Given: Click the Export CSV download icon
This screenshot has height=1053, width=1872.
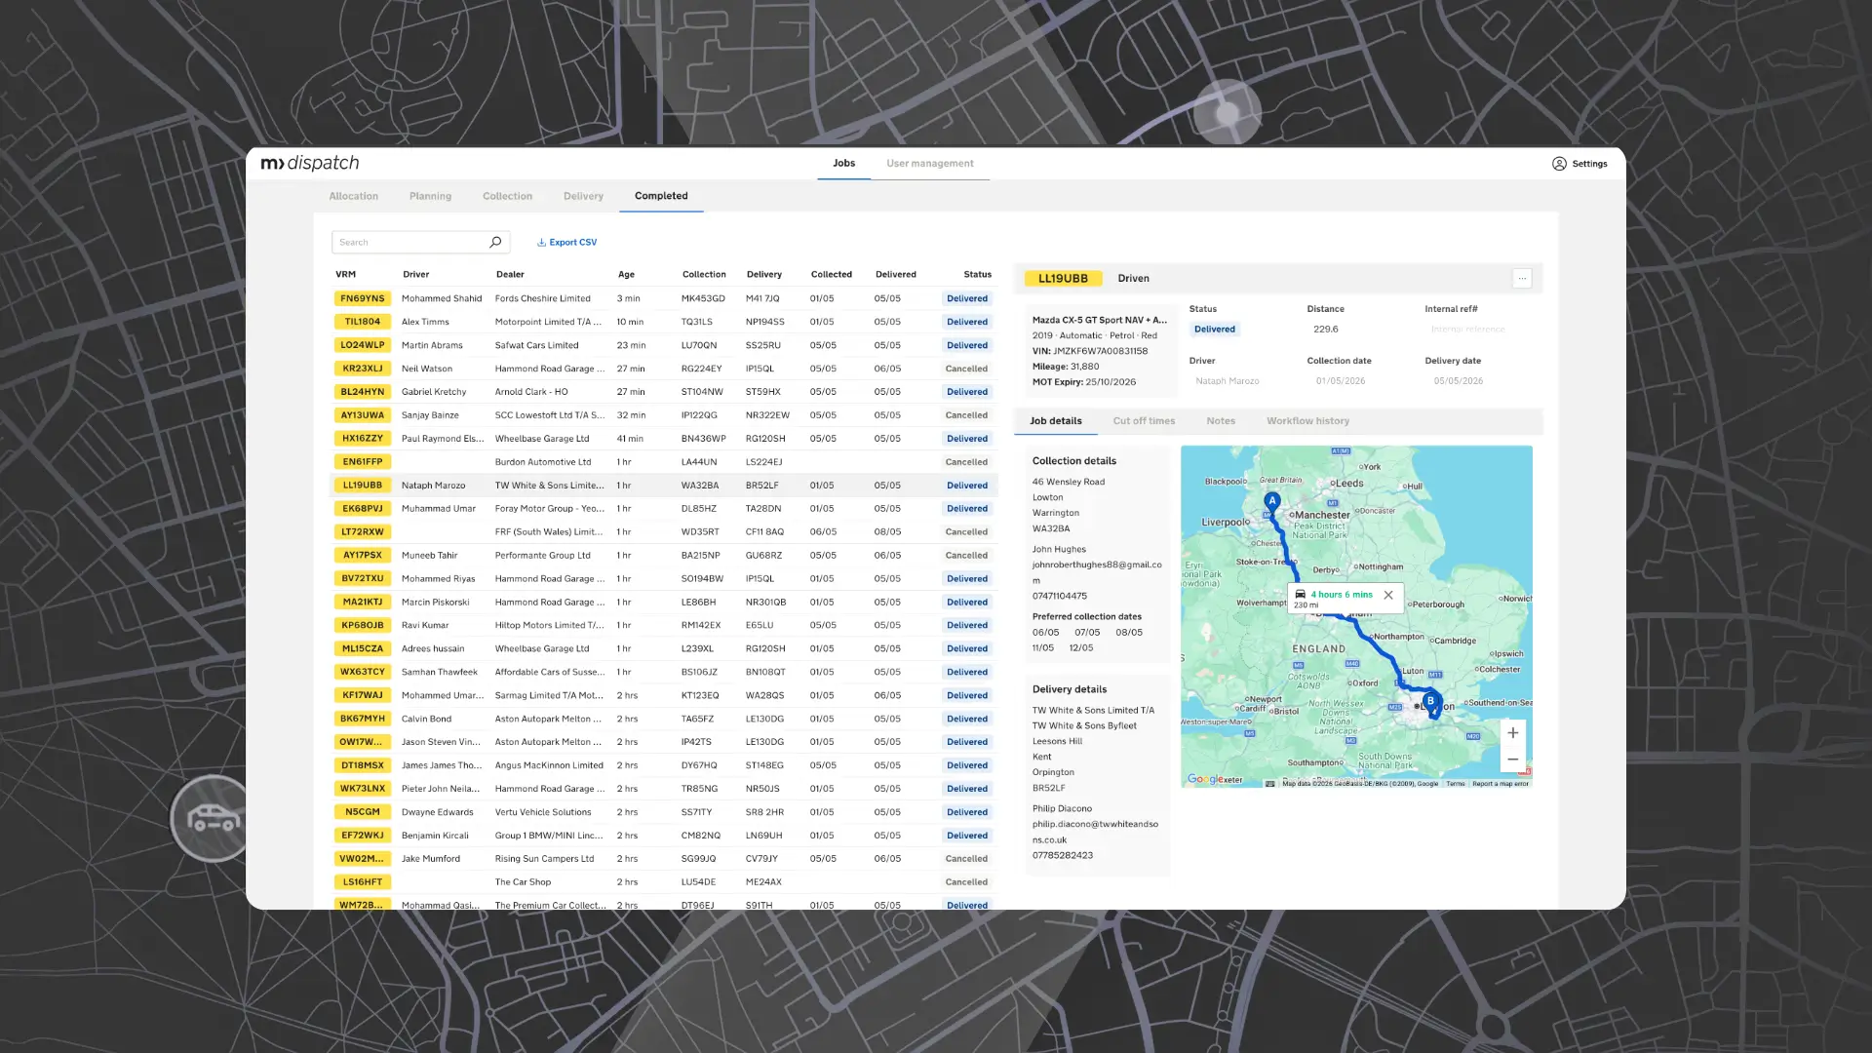Looking at the screenshot, I should (x=541, y=243).
